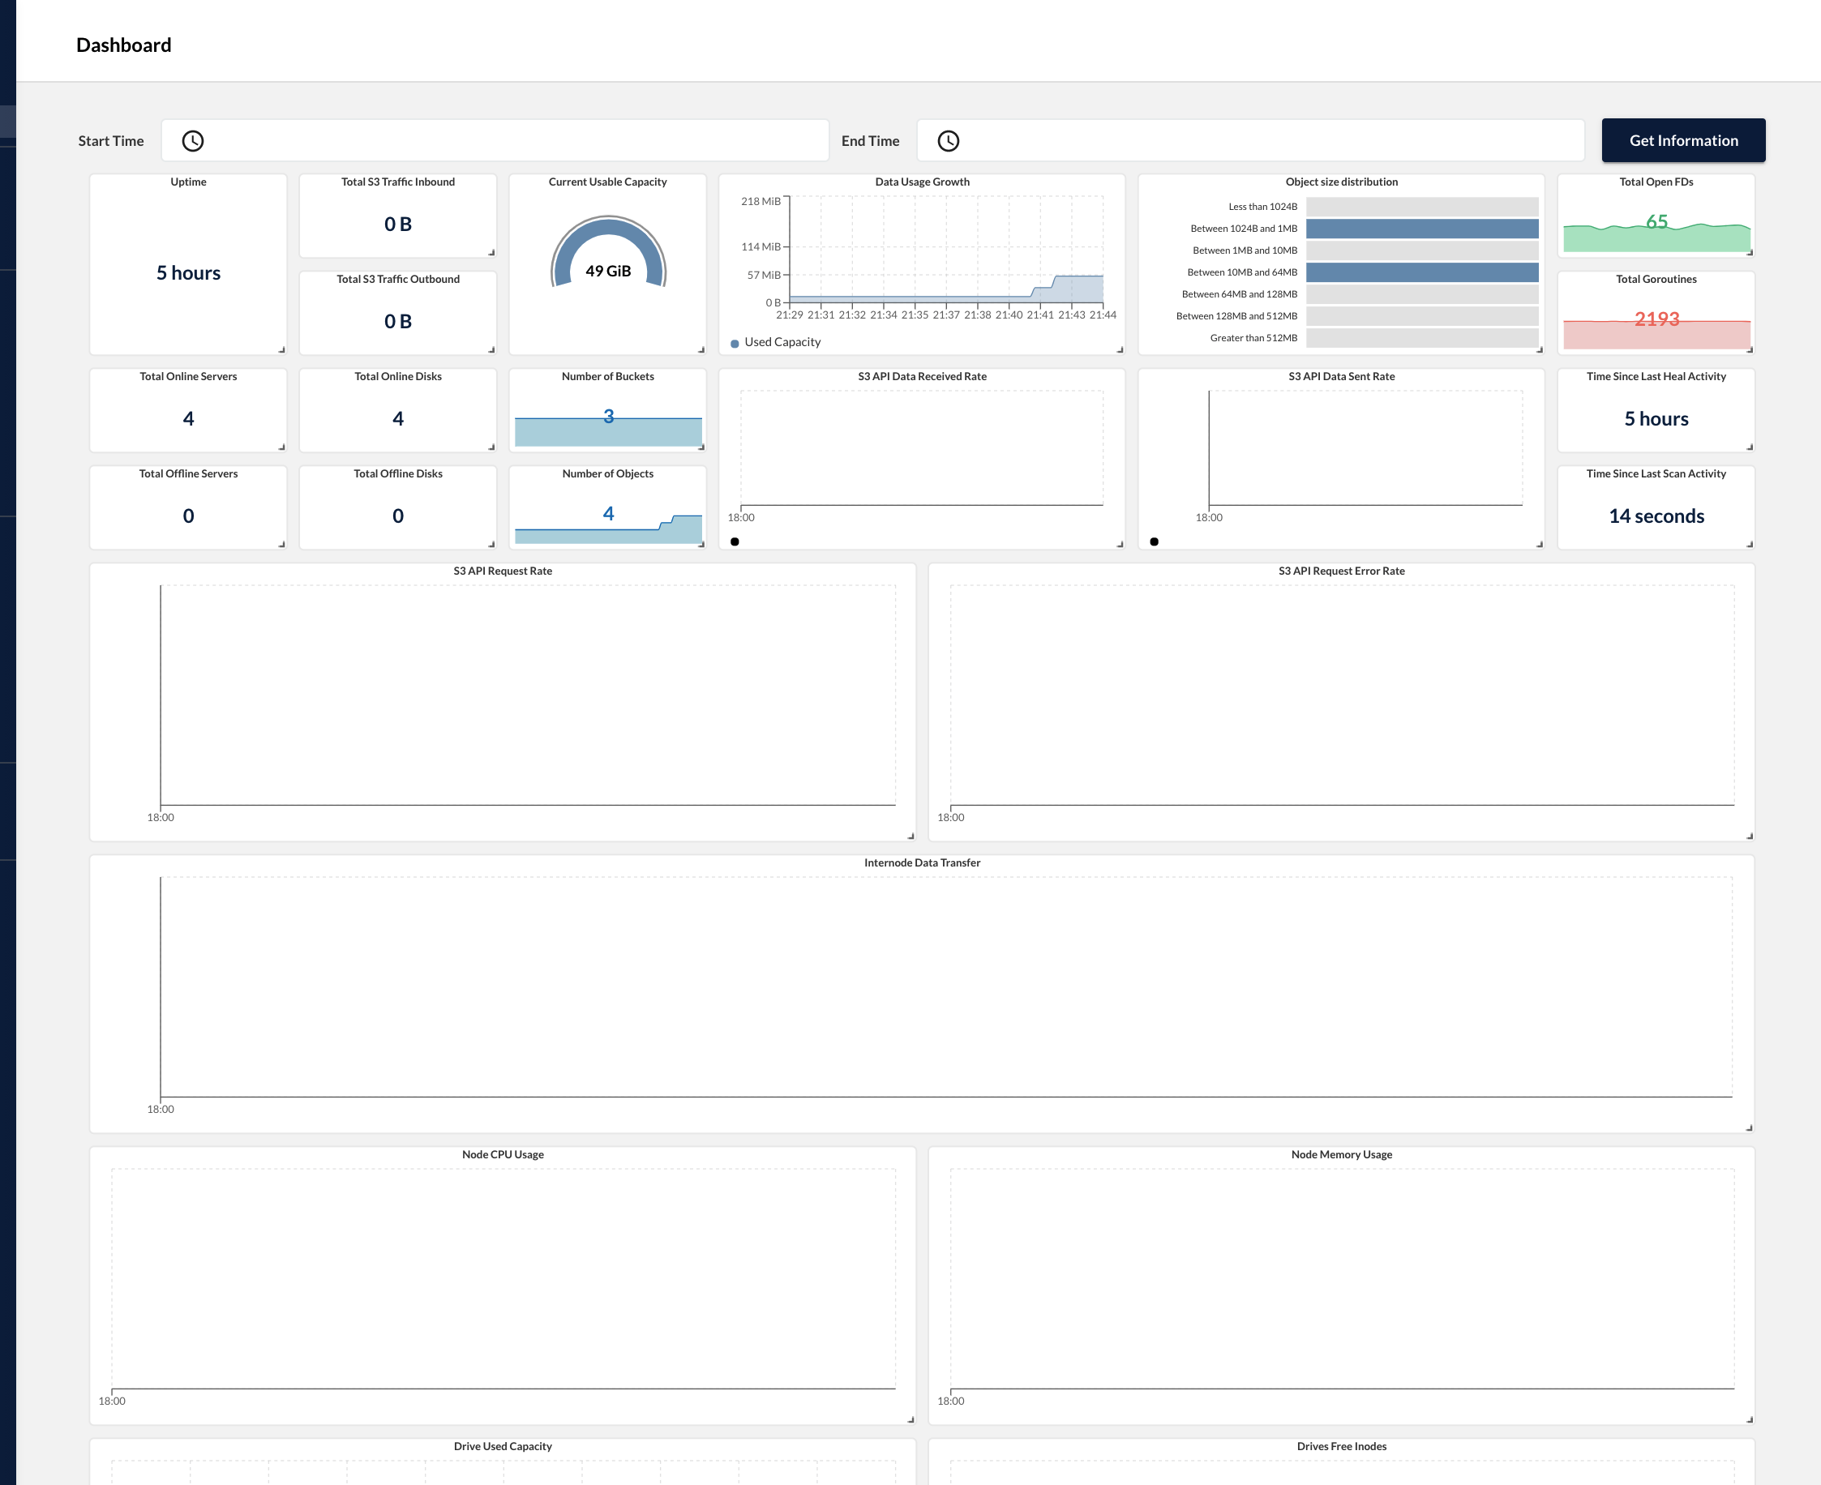Click the Uptime card resize handle
This screenshot has height=1485, width=1821.
coord(281,350)
